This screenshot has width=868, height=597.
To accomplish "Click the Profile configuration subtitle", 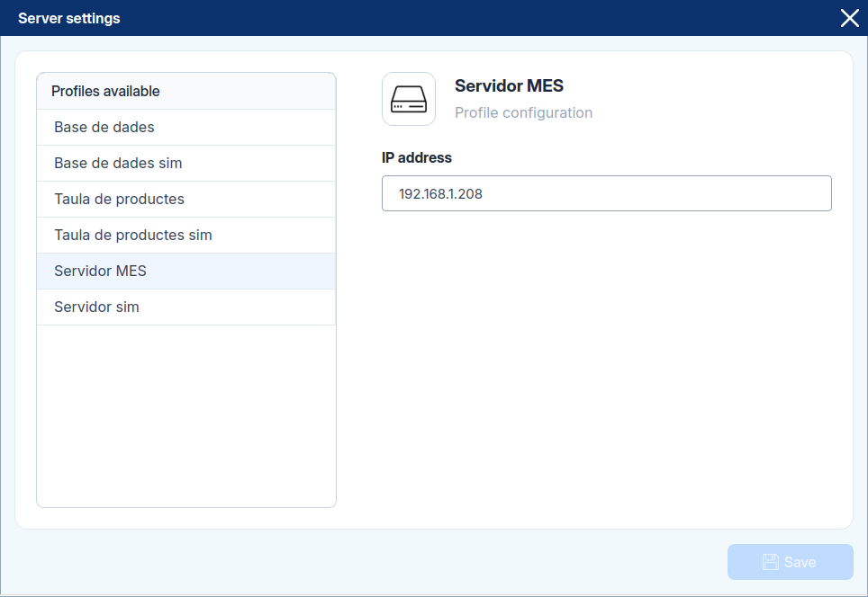I will click(x=523, y=112).
